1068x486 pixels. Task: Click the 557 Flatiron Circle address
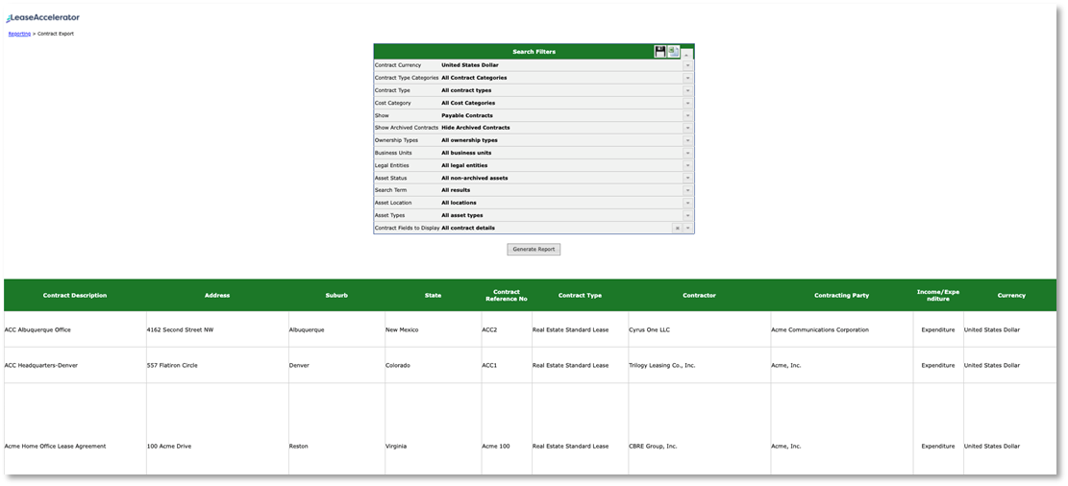click(x=174, y=366)
